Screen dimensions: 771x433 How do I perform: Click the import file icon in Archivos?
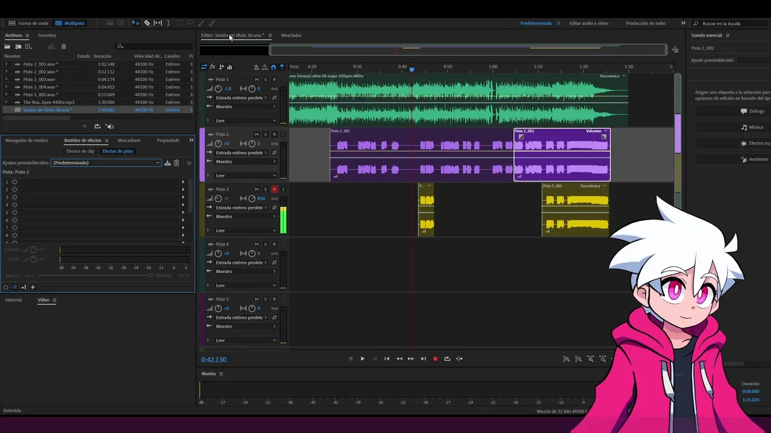18,46
